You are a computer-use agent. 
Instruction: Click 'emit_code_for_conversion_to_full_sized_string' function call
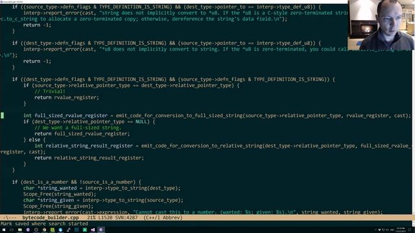click(x=179, y=115)
